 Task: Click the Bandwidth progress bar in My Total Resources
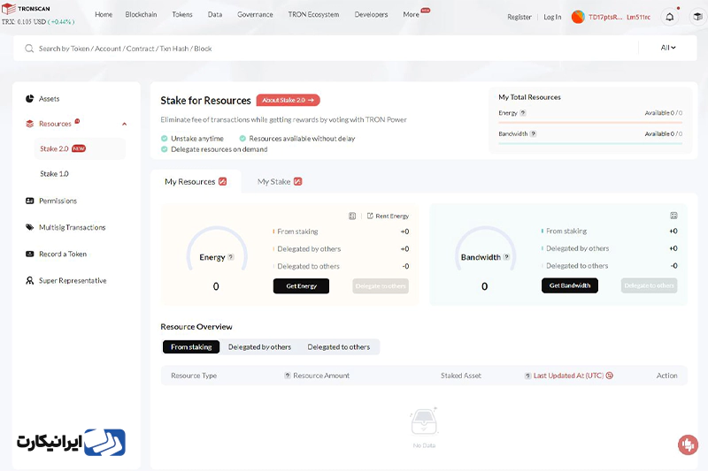[590, 143]
